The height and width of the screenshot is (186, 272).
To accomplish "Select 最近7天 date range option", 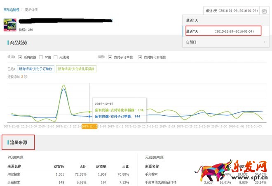I will click(x=223, y=31).
